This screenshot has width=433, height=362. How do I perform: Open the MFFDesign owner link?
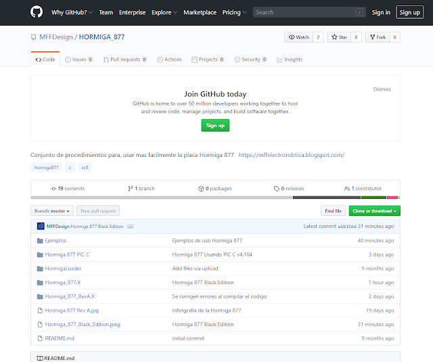56,37
